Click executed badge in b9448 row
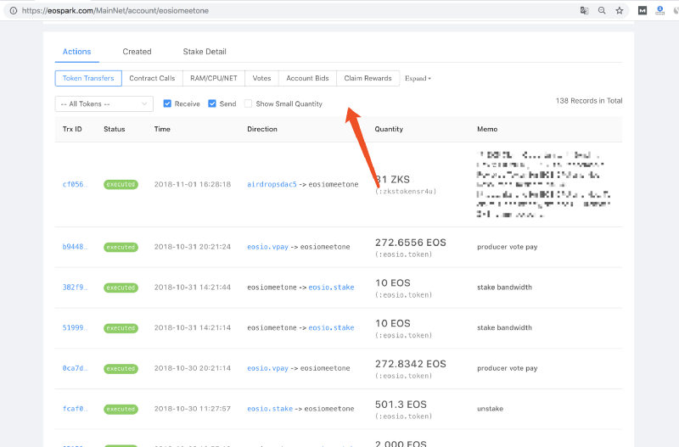 pos(121,247)
